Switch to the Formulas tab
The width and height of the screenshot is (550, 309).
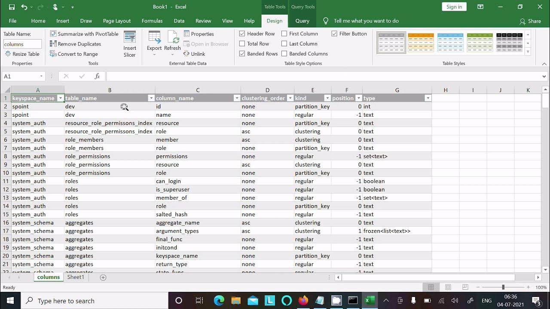152,21
